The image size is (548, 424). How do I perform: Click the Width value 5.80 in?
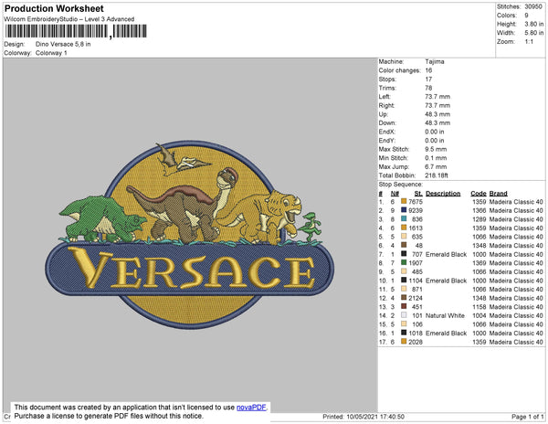(x=534, y=33)
